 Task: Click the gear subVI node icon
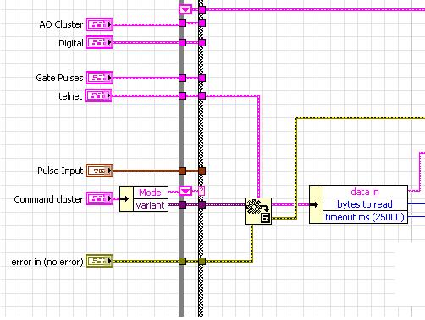[x=258, y=211]
